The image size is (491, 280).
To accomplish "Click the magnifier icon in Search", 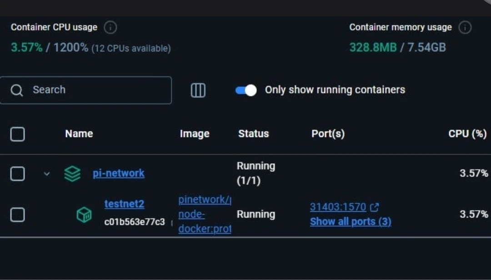I will (17, 90).
